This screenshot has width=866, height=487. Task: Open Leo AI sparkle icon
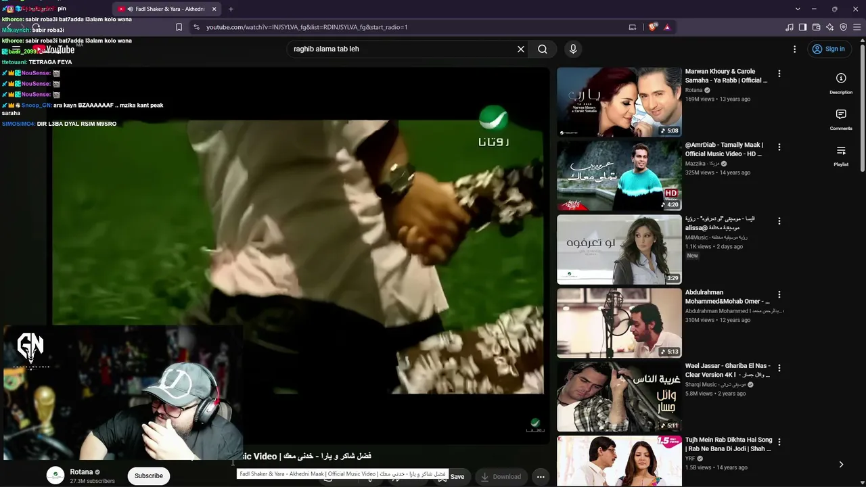pos(830,27)
